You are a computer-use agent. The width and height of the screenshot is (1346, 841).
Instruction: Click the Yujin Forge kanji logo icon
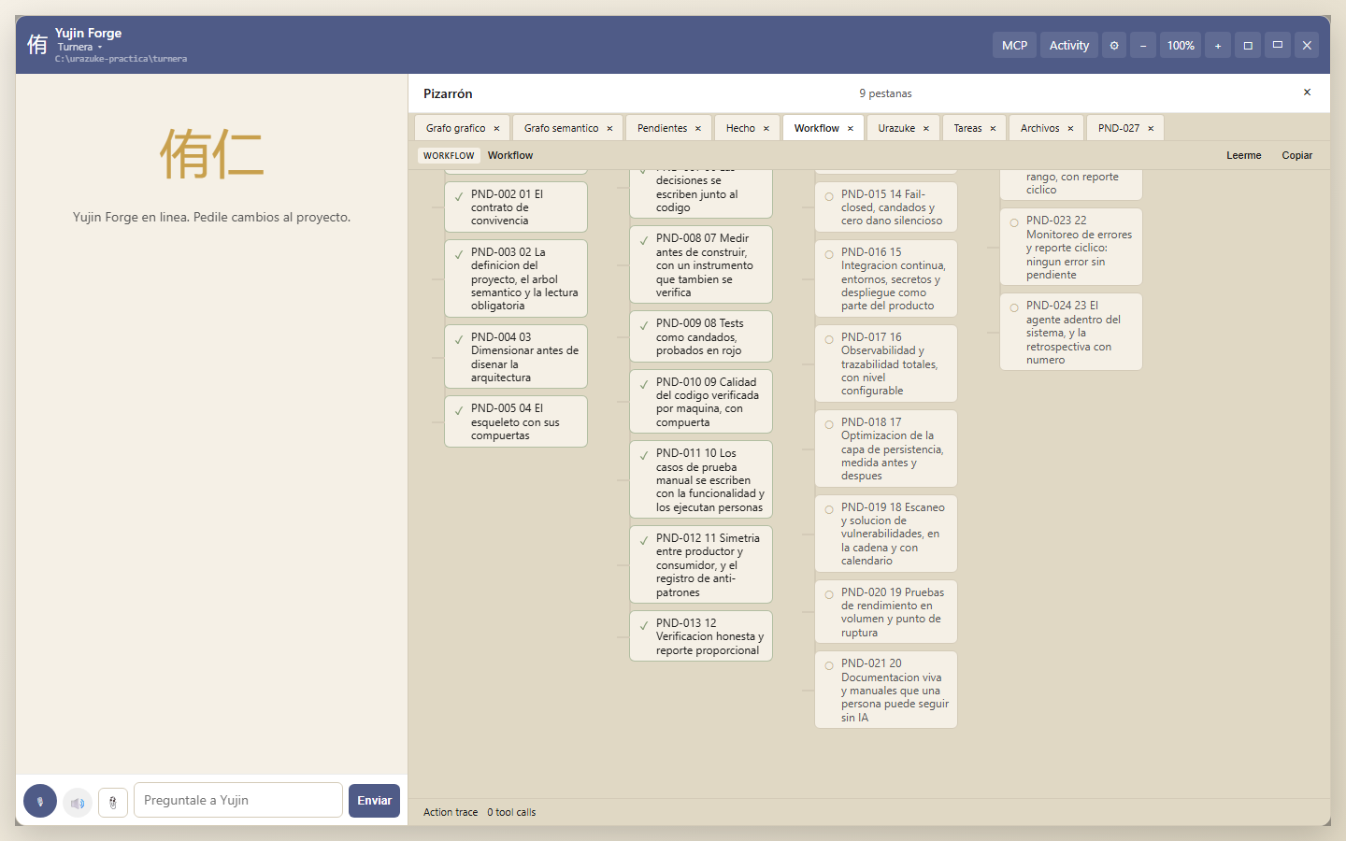(37, 45)
